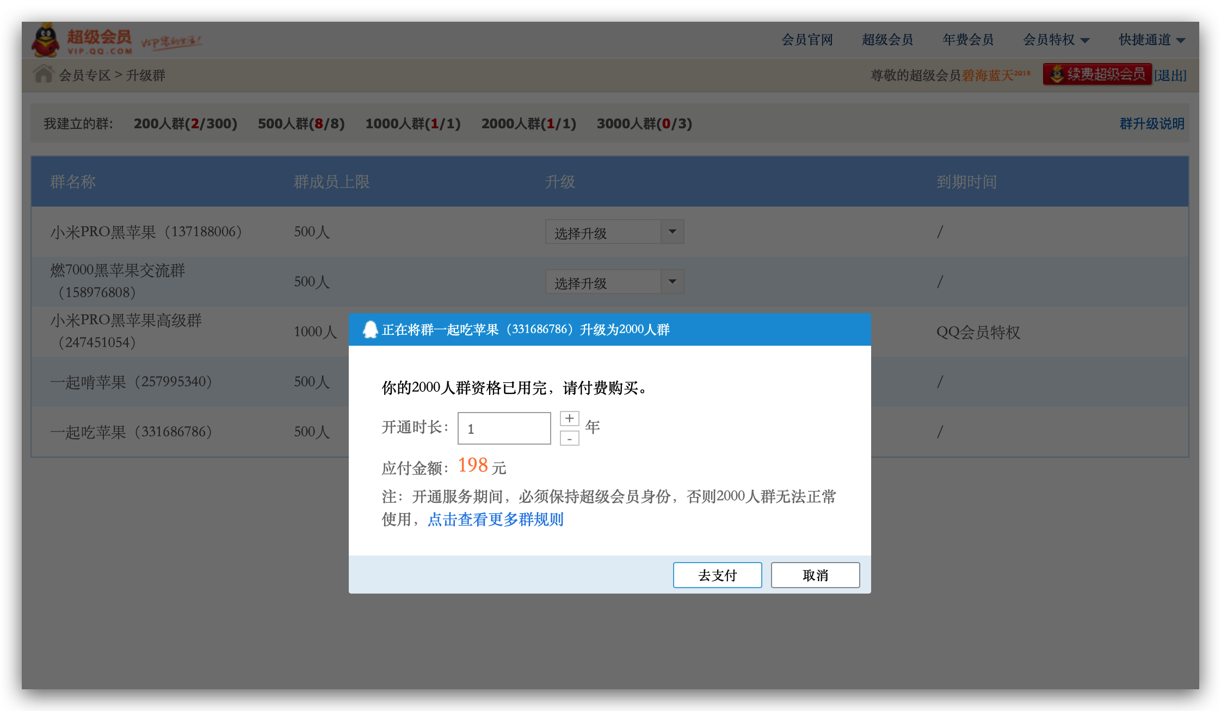Viewport: 1221px width, 711px height.
Task: Open 选择升级 dropdown for 燃7000黑苹果交流群 row
Action: point(614,282)
